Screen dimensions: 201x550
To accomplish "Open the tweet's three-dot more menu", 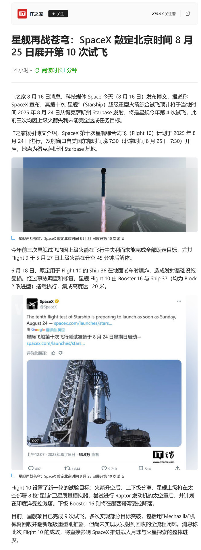I will 179,301.
